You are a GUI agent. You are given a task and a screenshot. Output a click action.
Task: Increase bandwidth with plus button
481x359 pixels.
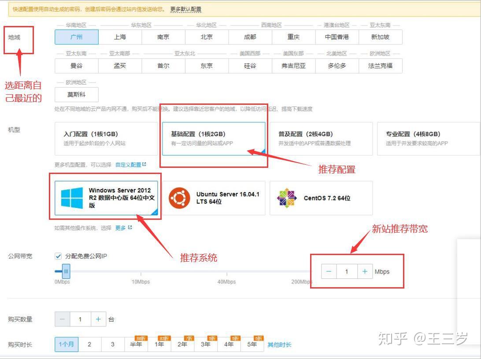click(365, 271)
